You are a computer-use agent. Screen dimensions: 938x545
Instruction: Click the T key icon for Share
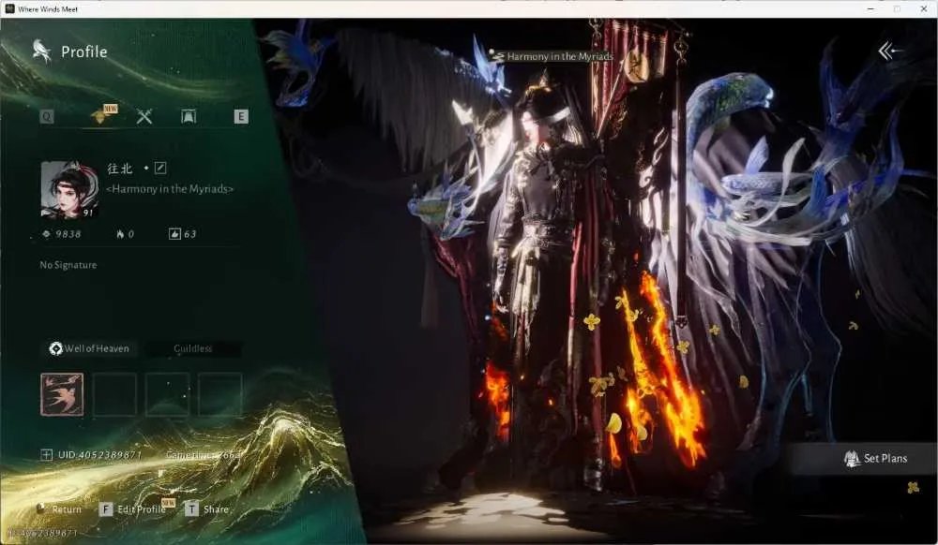[191, 509]
